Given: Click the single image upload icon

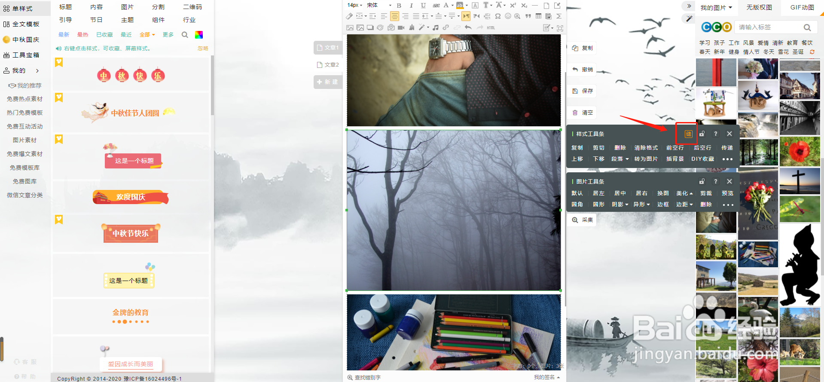Looking at the screenshot, I should tap(350, 28).
